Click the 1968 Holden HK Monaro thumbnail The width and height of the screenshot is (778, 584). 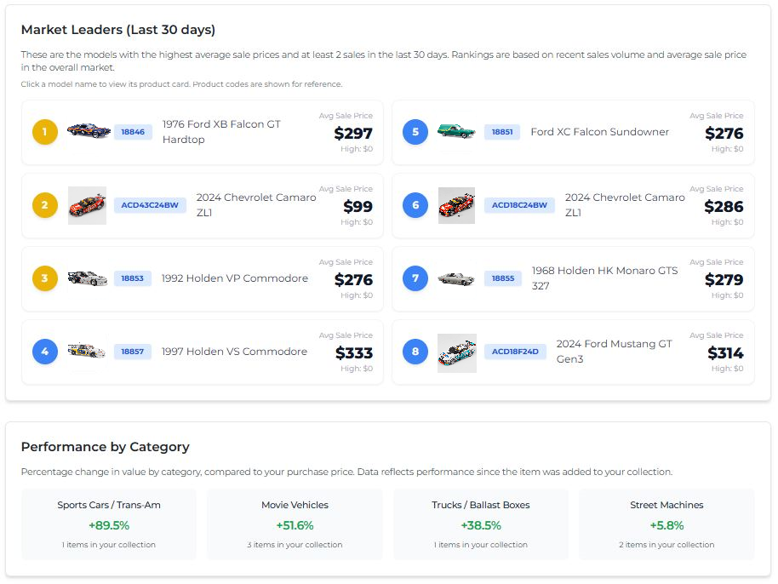point(456,278)
